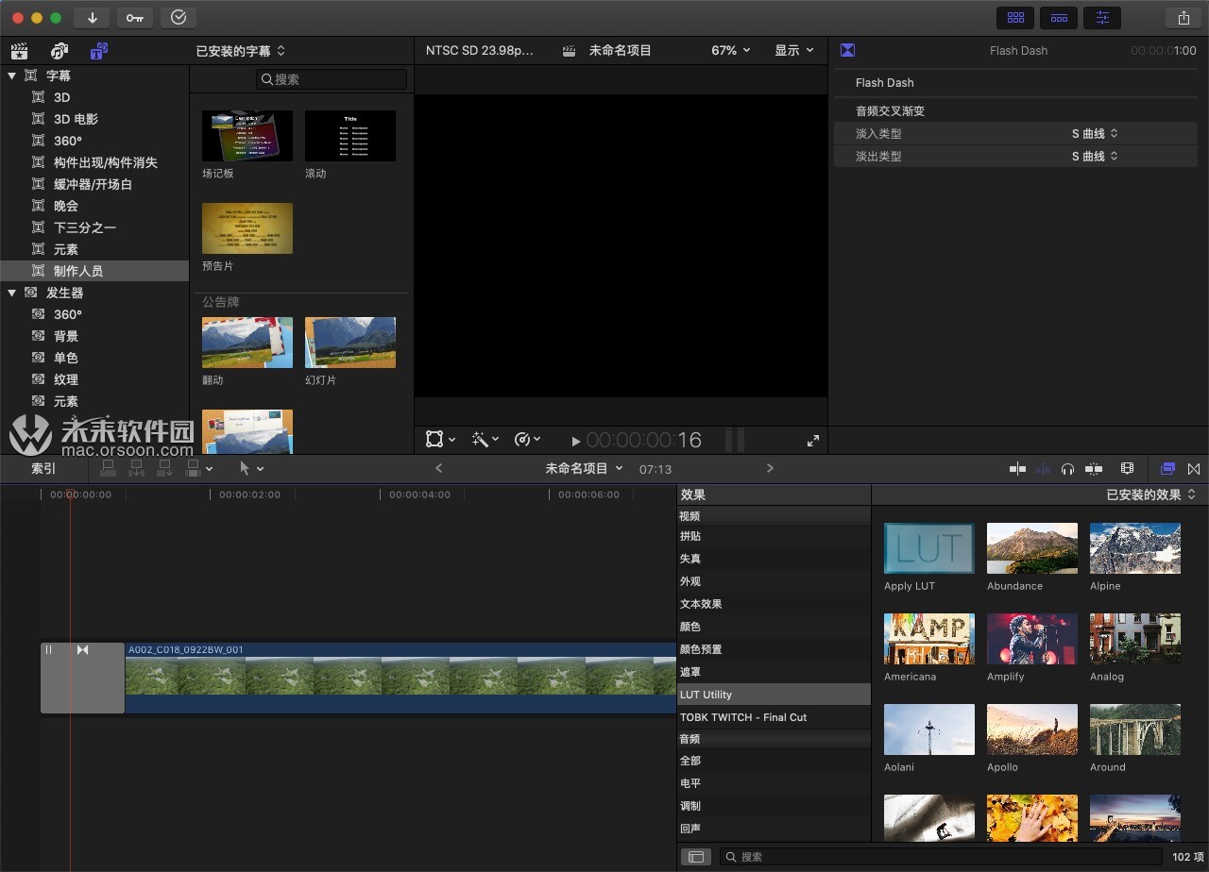
Task: Click the Share export button
Action: [1183, 17]
